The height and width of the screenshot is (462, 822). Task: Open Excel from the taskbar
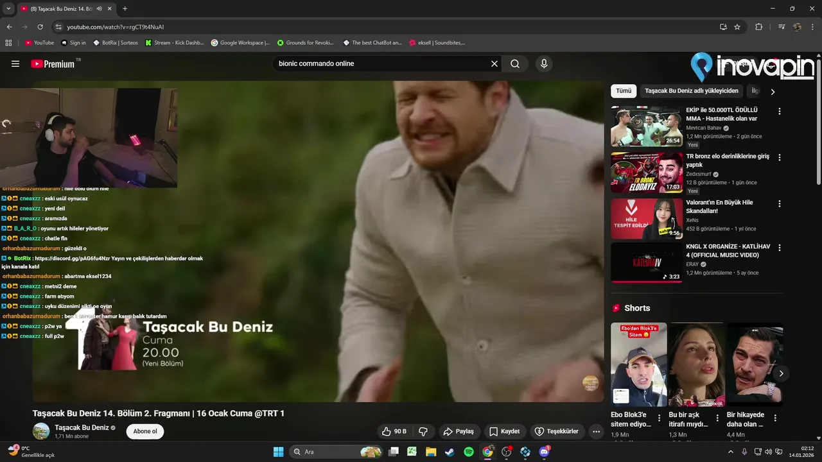pyautogui.click(x=412, y=452)
